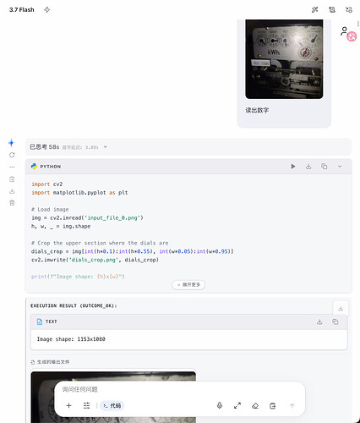The height and width of the screenshot is (423, 360).
Task: Run the Python code with play icon
Action: (293, 167)
